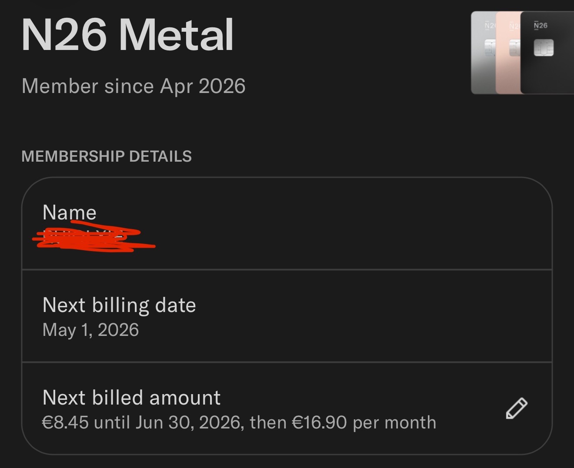Click the MEMBERSHIP DETAILS section header
The width and height of the screenshot is (574, 468).
pyautogui.click(x=107, y=156)
